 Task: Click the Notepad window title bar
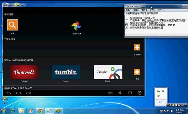pyautogui.click(x=156, y=6)
